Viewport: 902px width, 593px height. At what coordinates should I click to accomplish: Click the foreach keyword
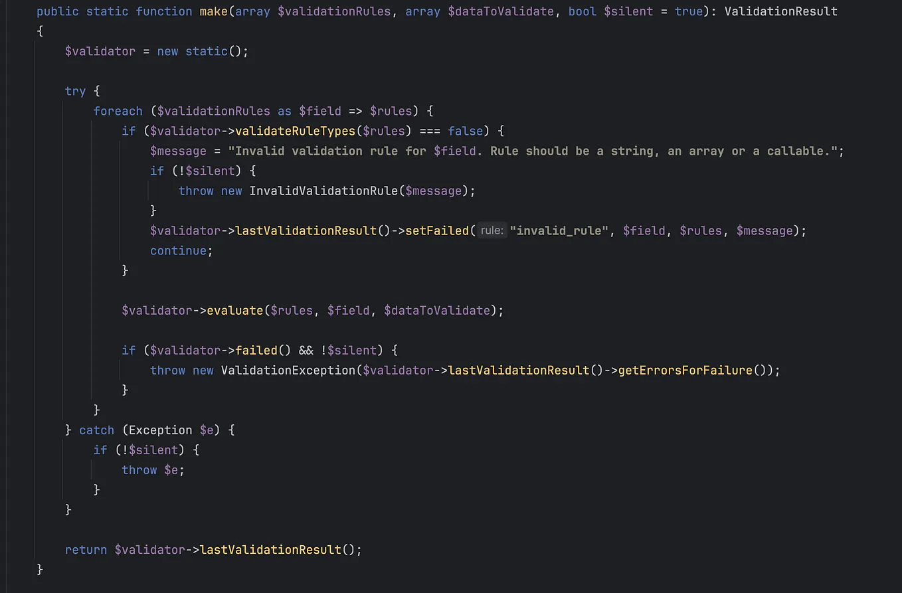[118, 111]
